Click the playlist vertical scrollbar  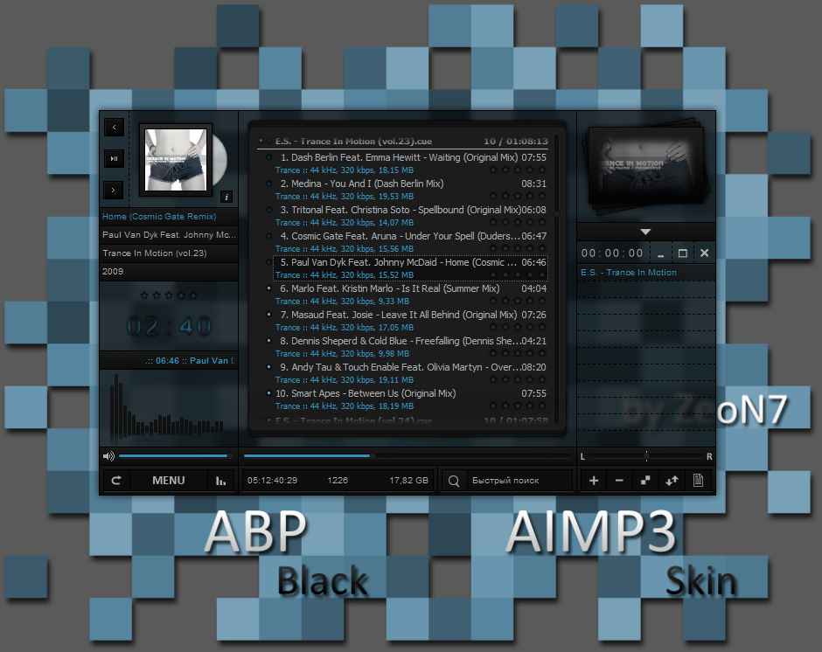[x=556, y=278]
